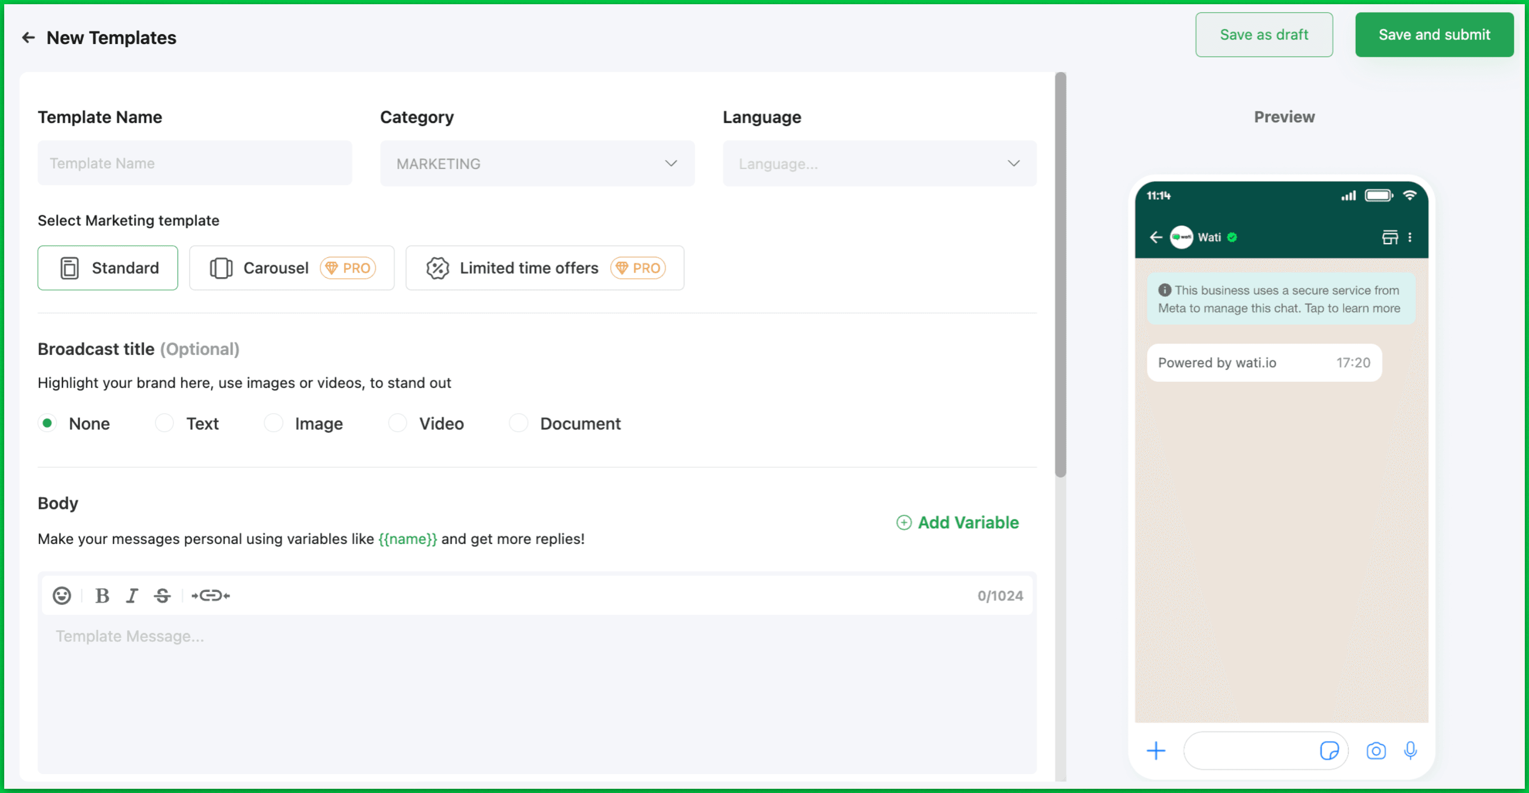Insert a link using the link icon
Image resolution: width=1529 pixels, height=793 pixels.
pos(211,596)
